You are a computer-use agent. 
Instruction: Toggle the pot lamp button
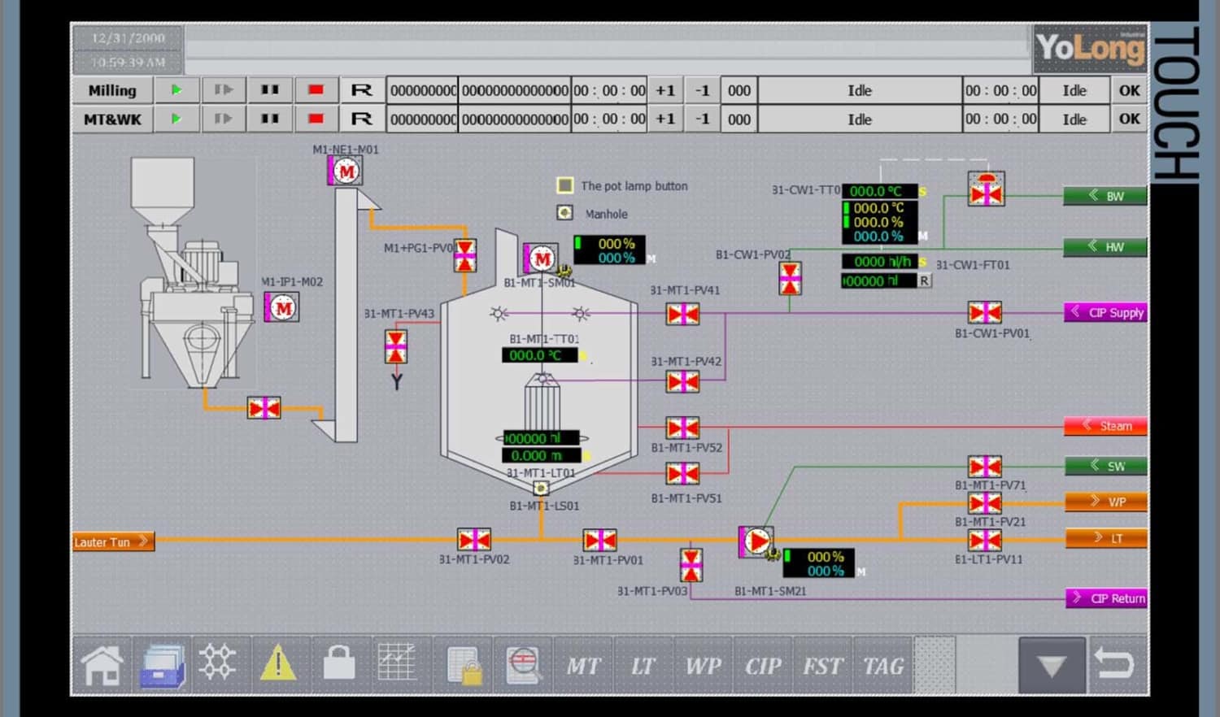coord(564,185)
